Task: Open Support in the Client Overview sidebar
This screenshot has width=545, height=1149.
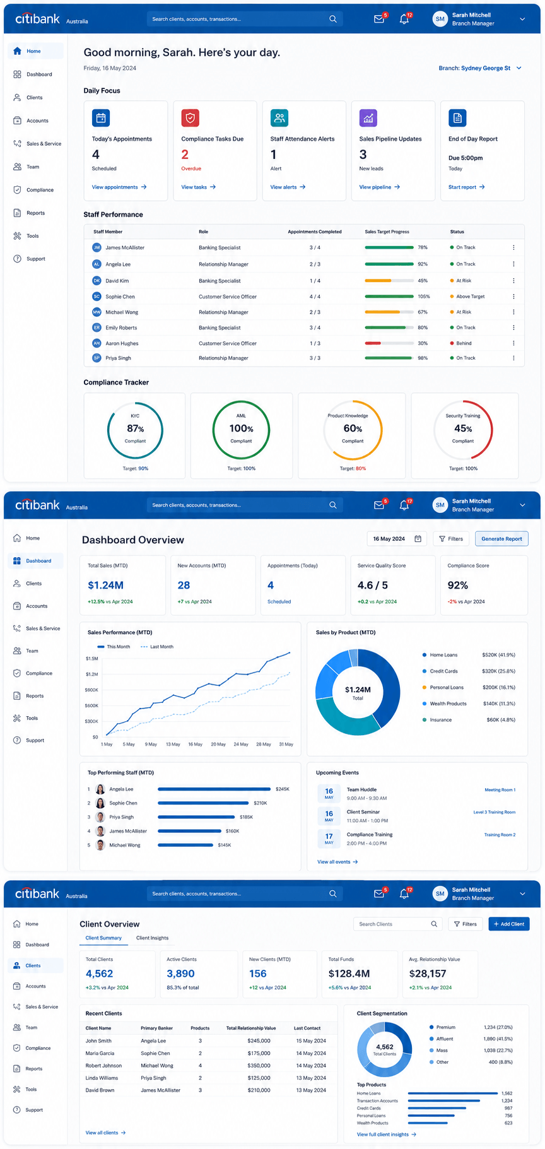Action: tap(35, 1110)
